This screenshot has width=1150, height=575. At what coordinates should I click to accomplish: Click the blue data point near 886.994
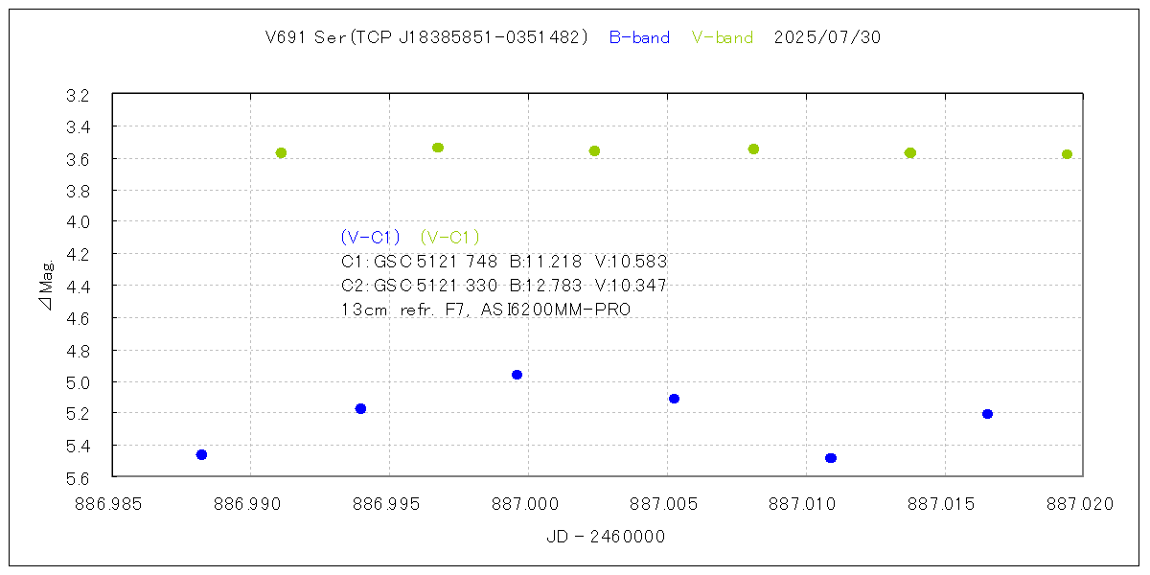pos(360,408)
